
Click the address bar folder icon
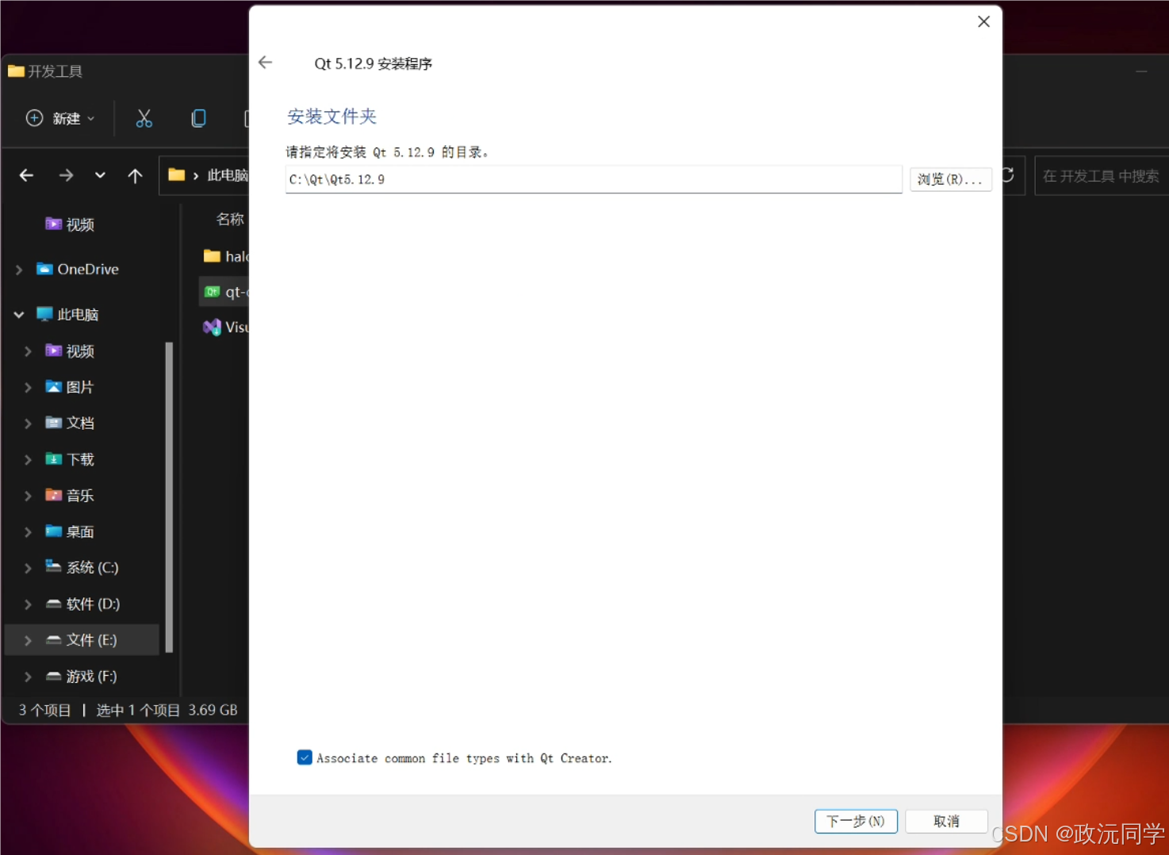pyautogui.click(x=177, y=174)
